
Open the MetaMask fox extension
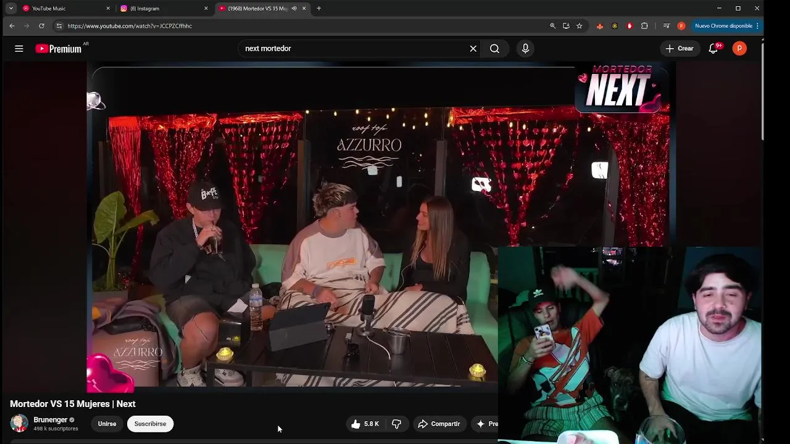599,26
